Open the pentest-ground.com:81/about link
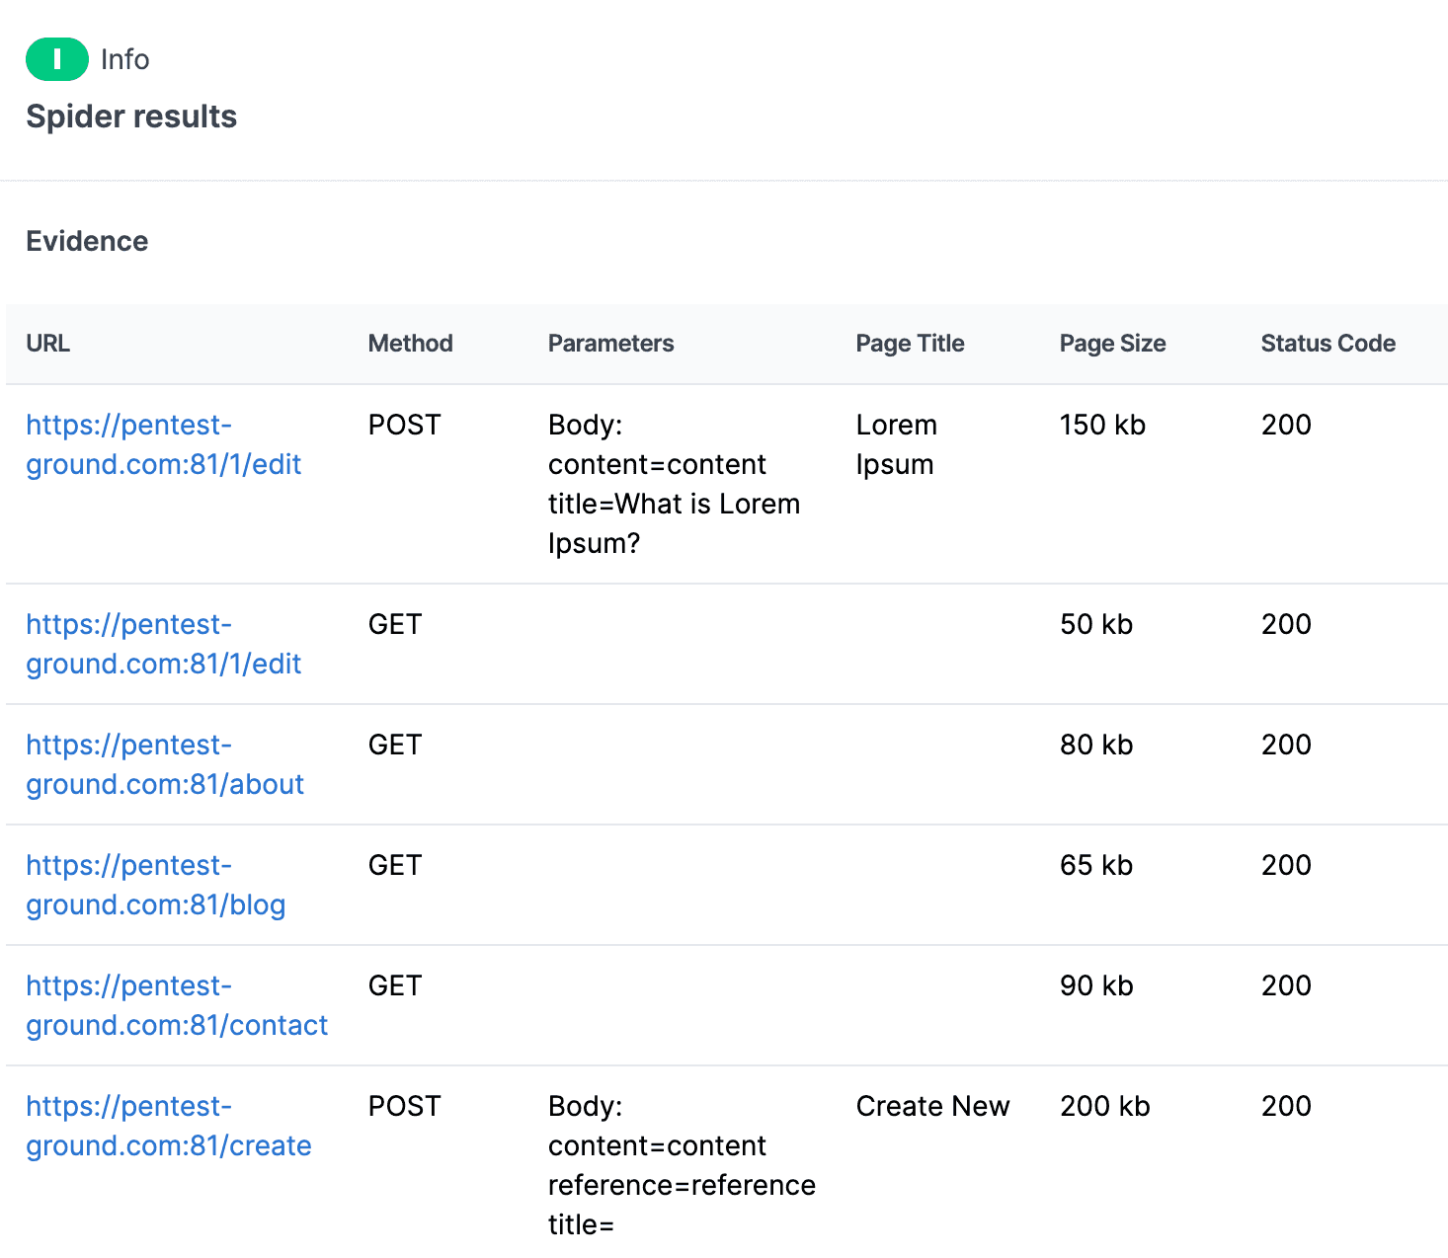 [x=165, y=764]
